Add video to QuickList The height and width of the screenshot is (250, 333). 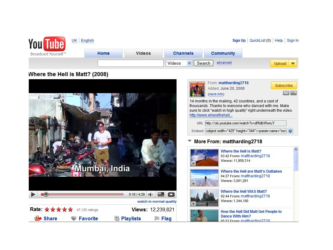[260, 41]
